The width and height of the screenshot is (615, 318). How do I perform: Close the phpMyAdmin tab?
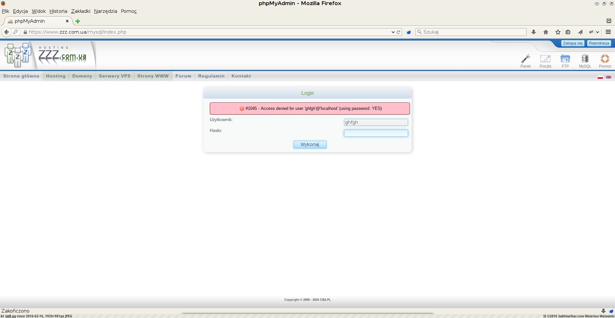(x=67, y=21)
